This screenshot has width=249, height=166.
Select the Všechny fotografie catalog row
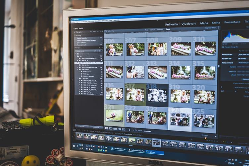tap(89, 38)
